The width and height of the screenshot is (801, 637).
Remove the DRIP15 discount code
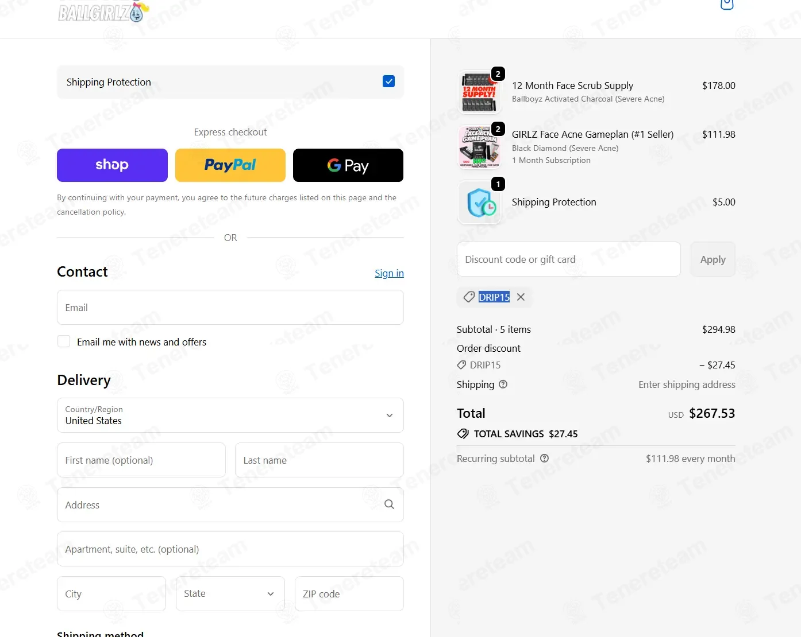click(x=521, y=297)
